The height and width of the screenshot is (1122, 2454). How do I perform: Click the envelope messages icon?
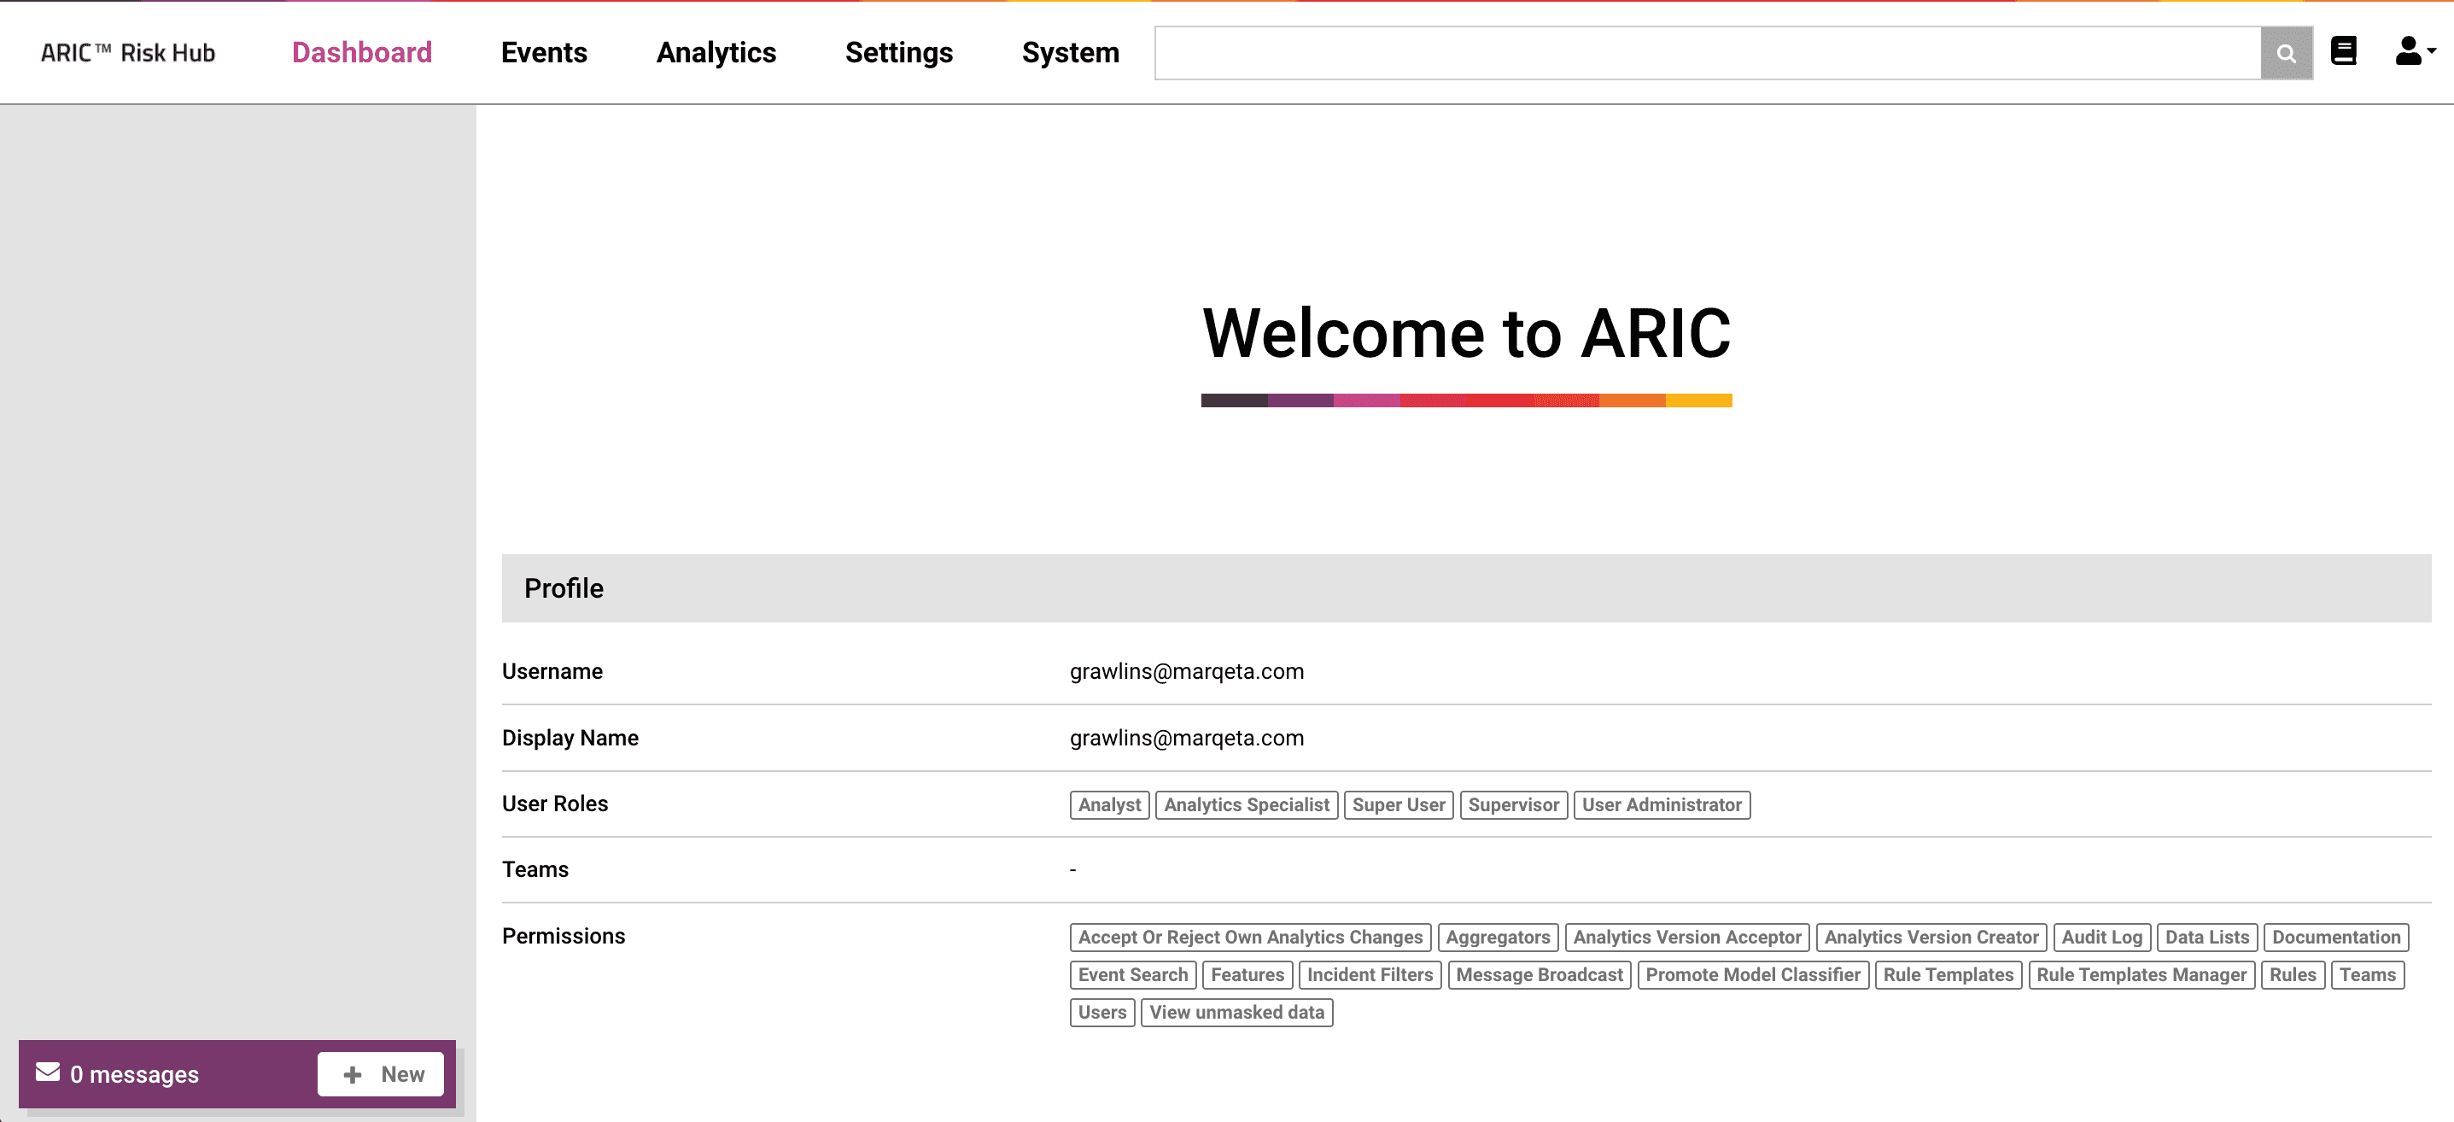coord(48,1072)
